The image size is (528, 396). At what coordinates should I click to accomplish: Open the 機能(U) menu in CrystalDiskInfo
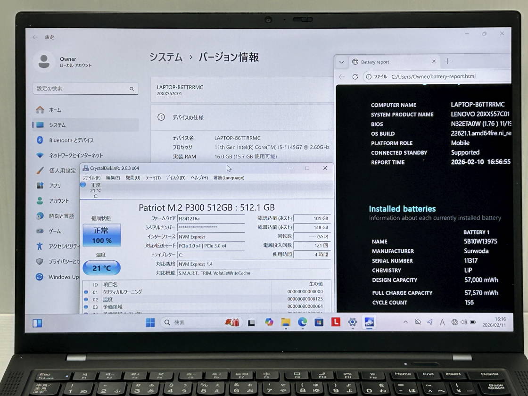coord(132,178)
